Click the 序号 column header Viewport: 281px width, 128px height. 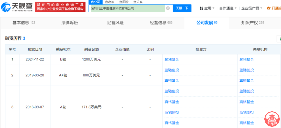pyautogui.click(x=12, y=49)
